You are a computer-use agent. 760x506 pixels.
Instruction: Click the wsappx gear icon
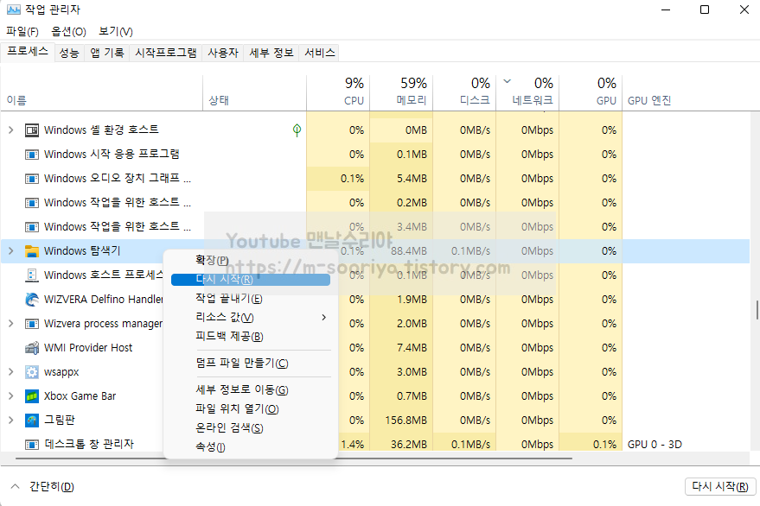pos(32,372)
